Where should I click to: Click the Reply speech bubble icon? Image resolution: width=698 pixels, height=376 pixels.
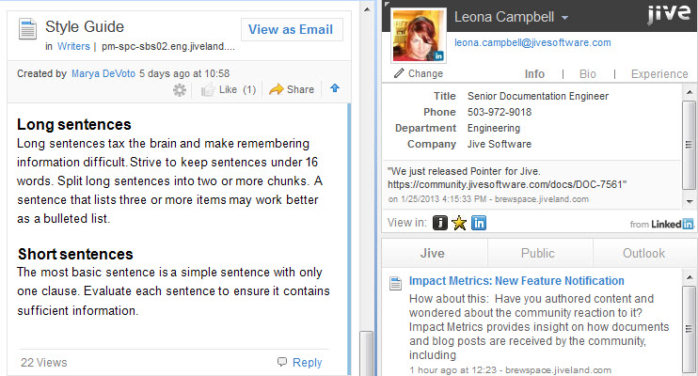pyautogui.click(x=282, y=361)
